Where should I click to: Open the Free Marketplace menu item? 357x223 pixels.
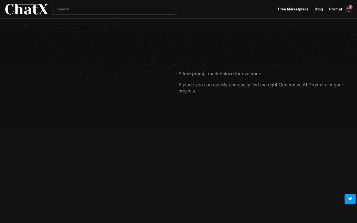(293, 9)
